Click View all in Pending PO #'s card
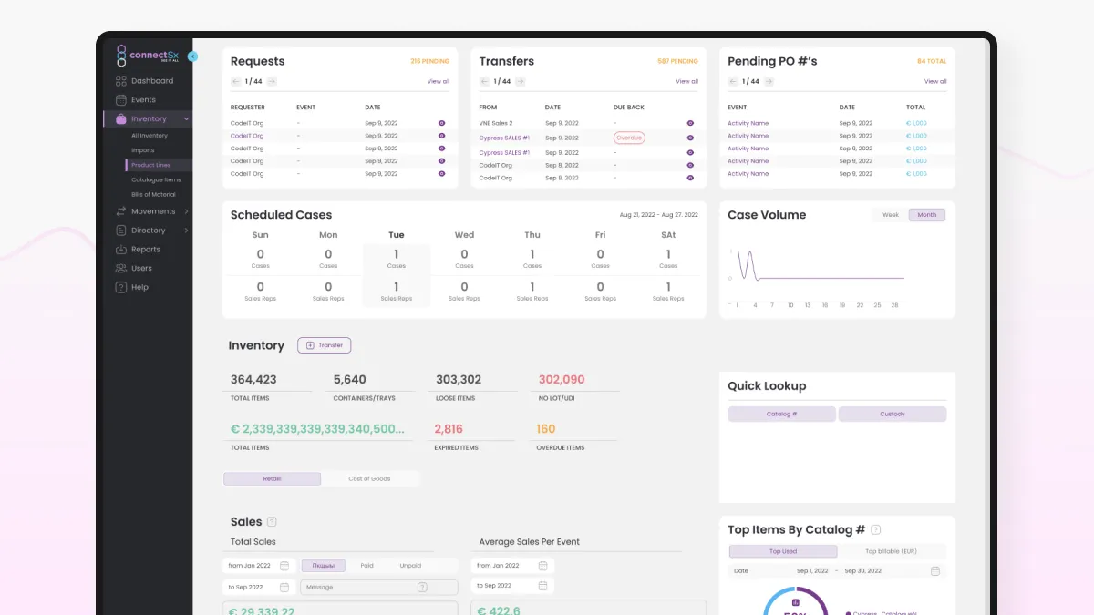Screen dimensions: 1094x615 point(935,81)
